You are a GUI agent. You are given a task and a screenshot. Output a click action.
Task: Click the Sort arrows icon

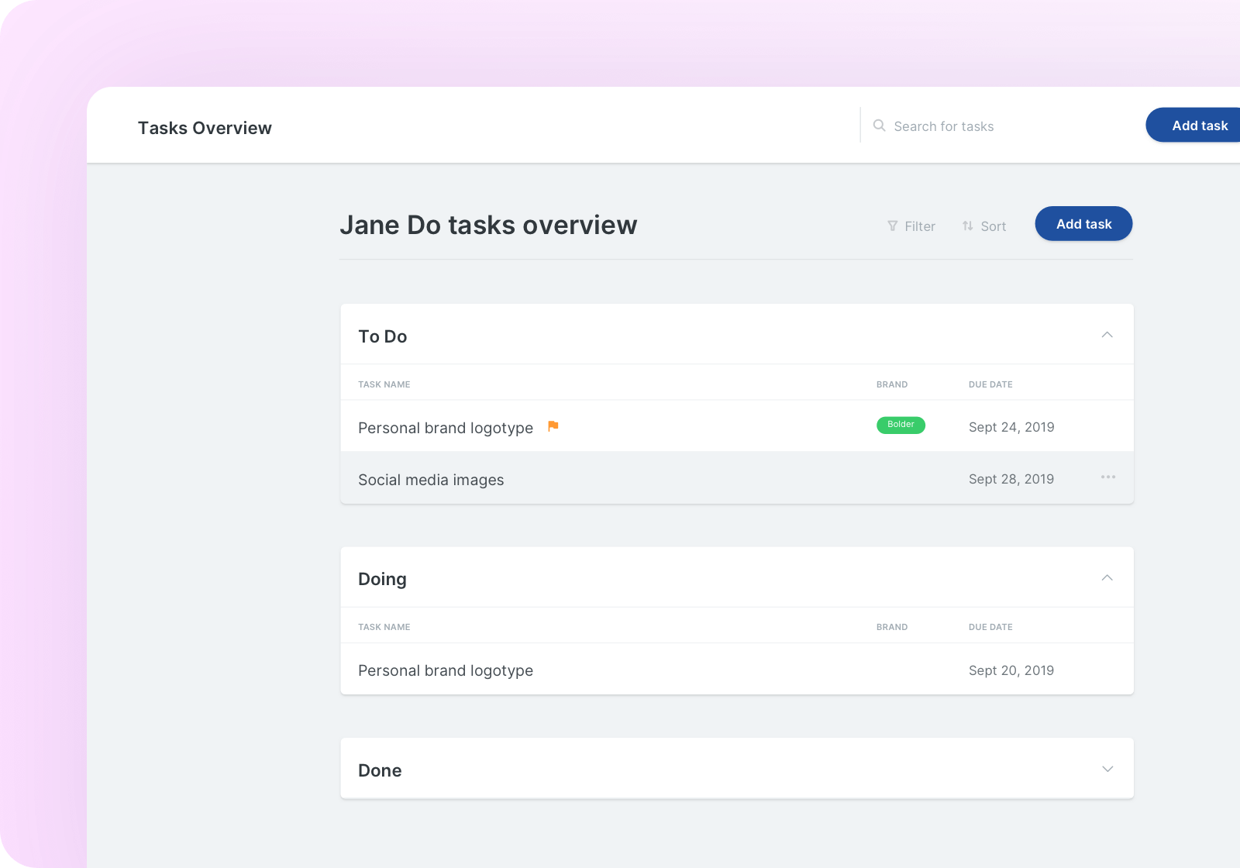[x=967, y=226]
